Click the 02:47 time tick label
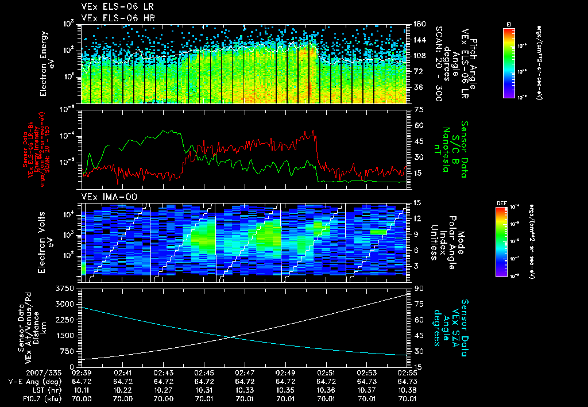 click(245, 373)
